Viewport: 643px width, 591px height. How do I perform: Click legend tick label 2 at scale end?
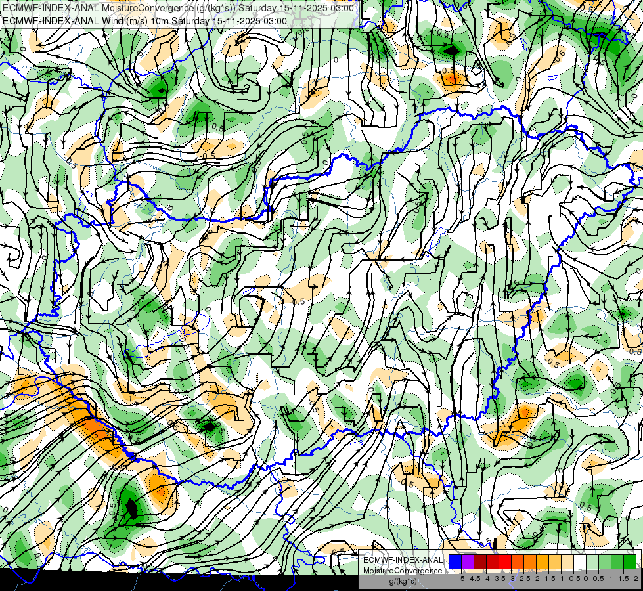pyautogui.click(x=636, y=579)
